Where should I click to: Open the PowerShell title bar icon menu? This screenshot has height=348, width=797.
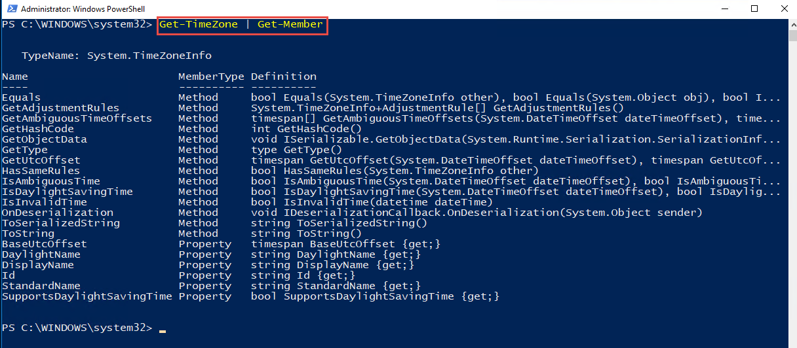[10, 9]
